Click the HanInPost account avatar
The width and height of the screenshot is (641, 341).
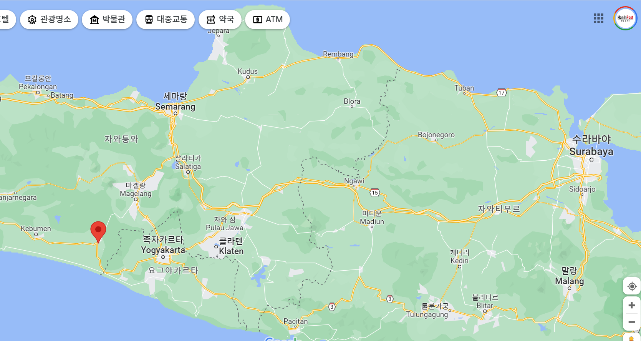[x=625, y=18]
